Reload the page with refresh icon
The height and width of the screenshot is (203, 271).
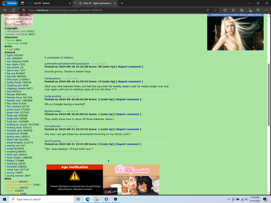pos(14,10)
